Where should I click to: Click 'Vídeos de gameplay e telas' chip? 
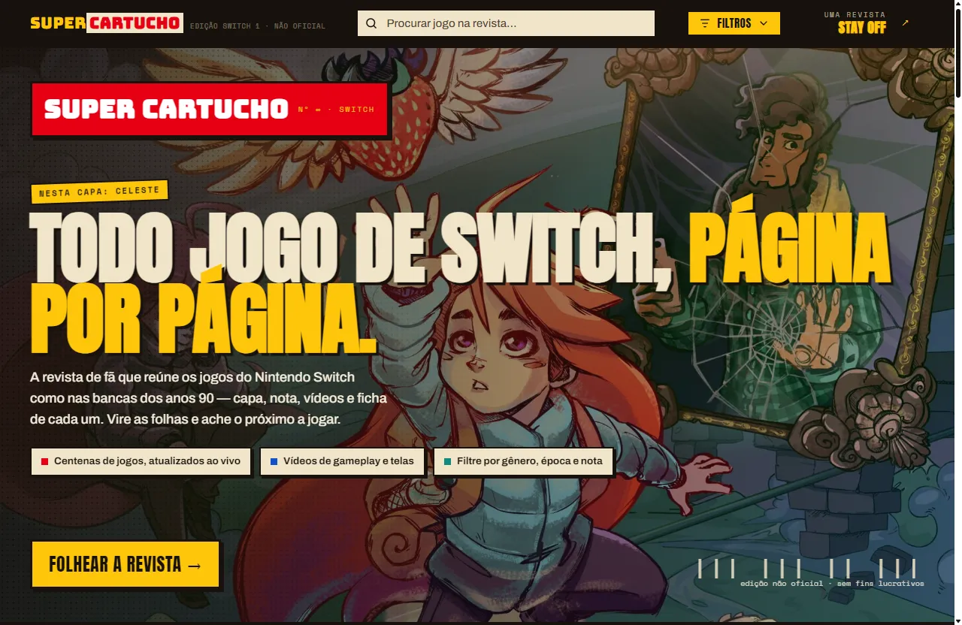coord(342,461)
